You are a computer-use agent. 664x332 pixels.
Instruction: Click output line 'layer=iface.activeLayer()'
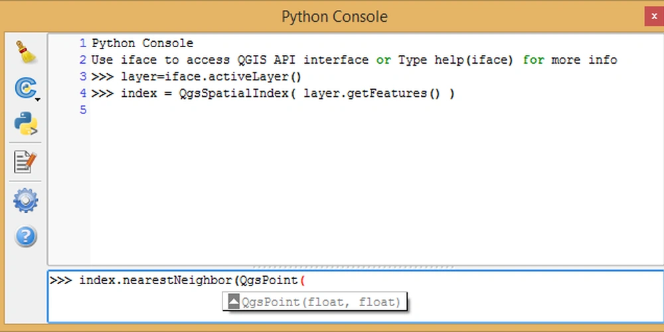[x=196, y=76]
